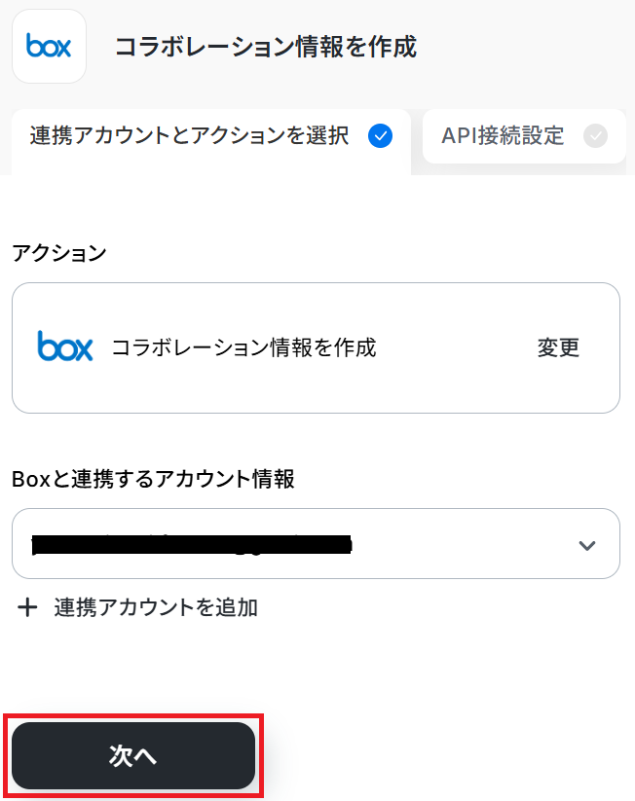Expand the account dropdown chevron arrow
This screenshot has height=801, width=635.
tap(586, 545)
